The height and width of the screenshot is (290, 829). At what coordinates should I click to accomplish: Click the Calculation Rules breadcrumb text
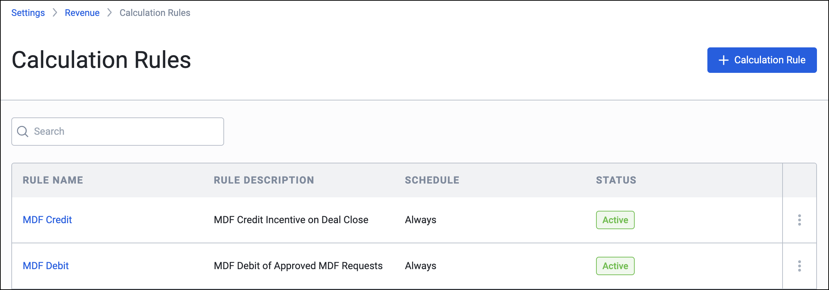pyautogui.click(x=155, y=13)
